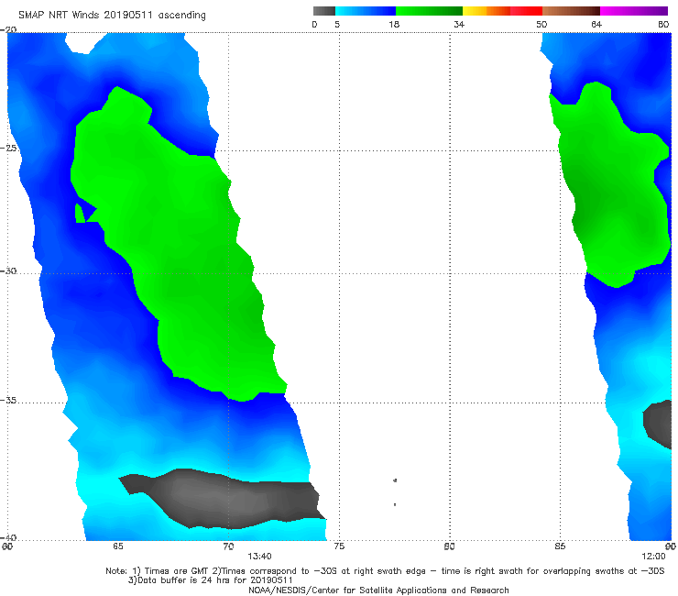The height and width of the screenshot is (596, 678).
Task: Click the 'Data buffer is 24 hrs' note
Action: [211, 580]
